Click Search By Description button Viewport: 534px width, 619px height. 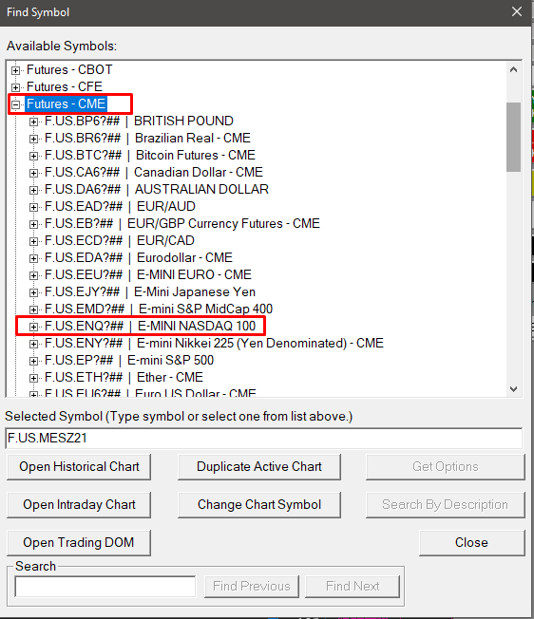[x=446, y=504]
